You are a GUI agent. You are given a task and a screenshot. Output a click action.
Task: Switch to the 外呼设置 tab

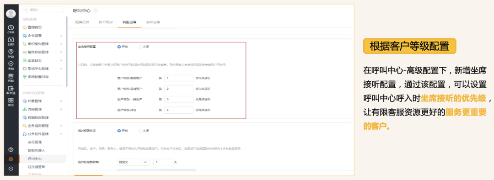153,22
